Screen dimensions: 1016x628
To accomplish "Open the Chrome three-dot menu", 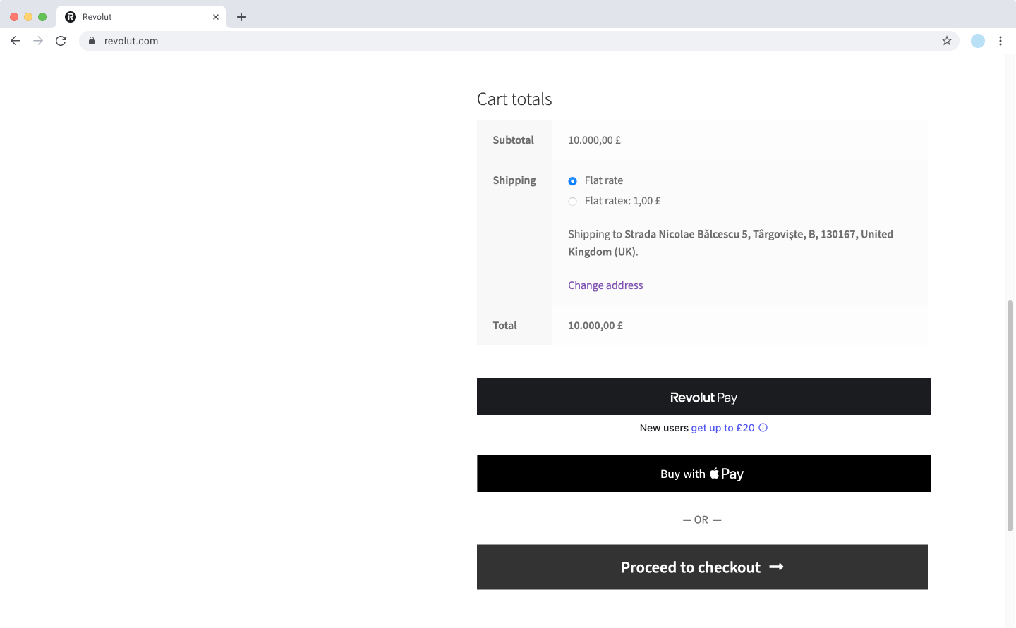I will 1000,41.
